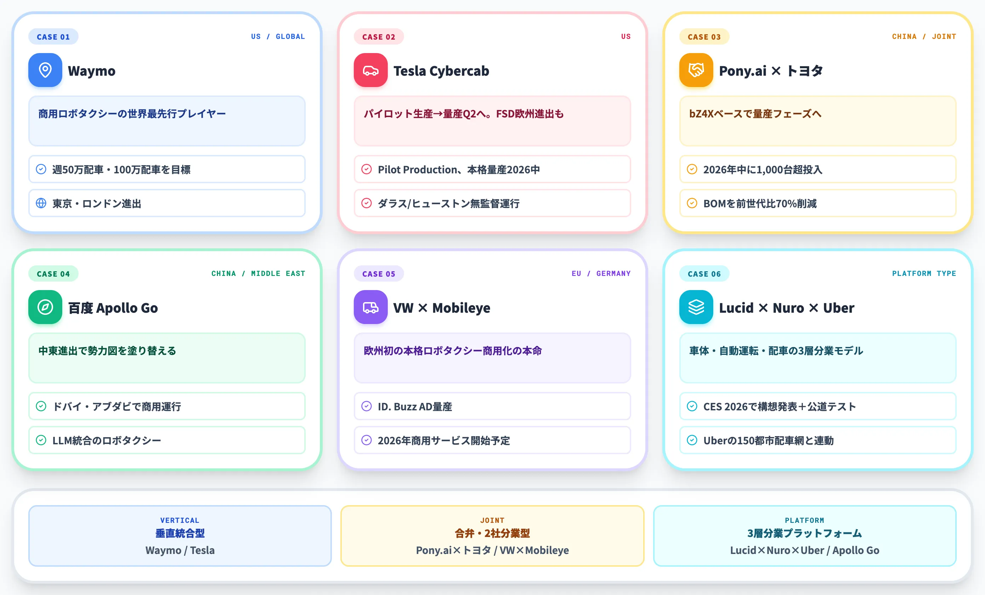Select the CASE 03 badge
Screen dimensions: 985x595
(x=704, y=37)
